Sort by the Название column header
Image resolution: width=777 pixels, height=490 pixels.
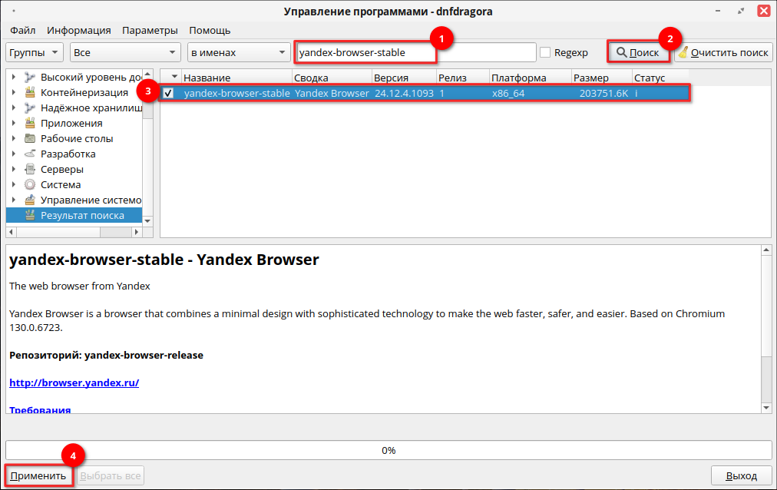[236, 78]
